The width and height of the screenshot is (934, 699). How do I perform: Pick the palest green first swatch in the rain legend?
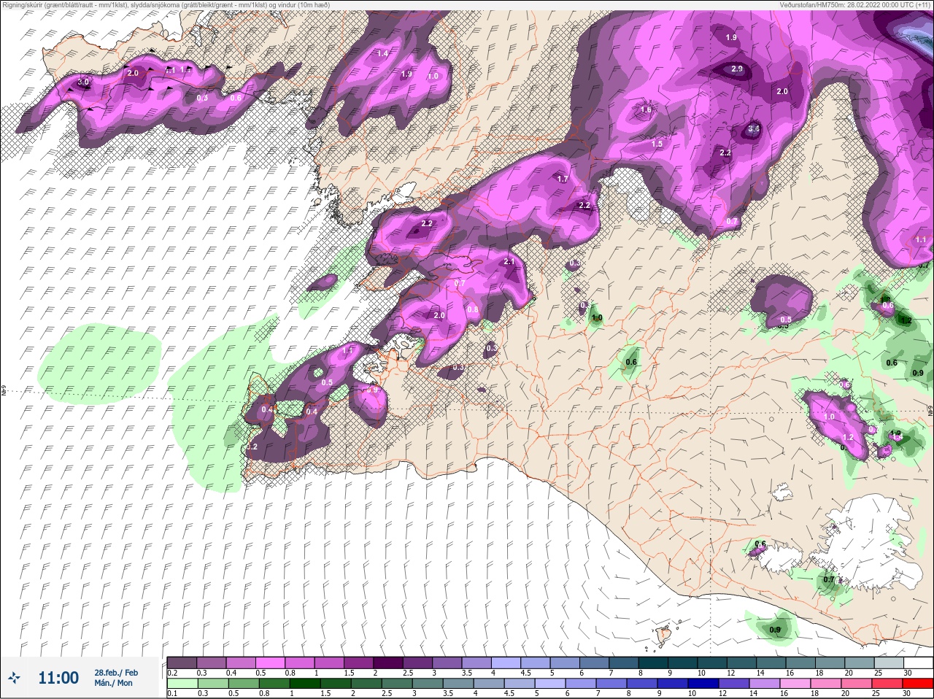pyautogui.click(x=182, y=684)
